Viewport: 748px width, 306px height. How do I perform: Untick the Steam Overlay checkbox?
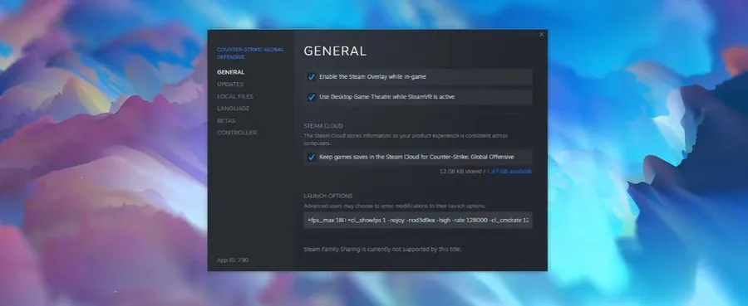312,76
